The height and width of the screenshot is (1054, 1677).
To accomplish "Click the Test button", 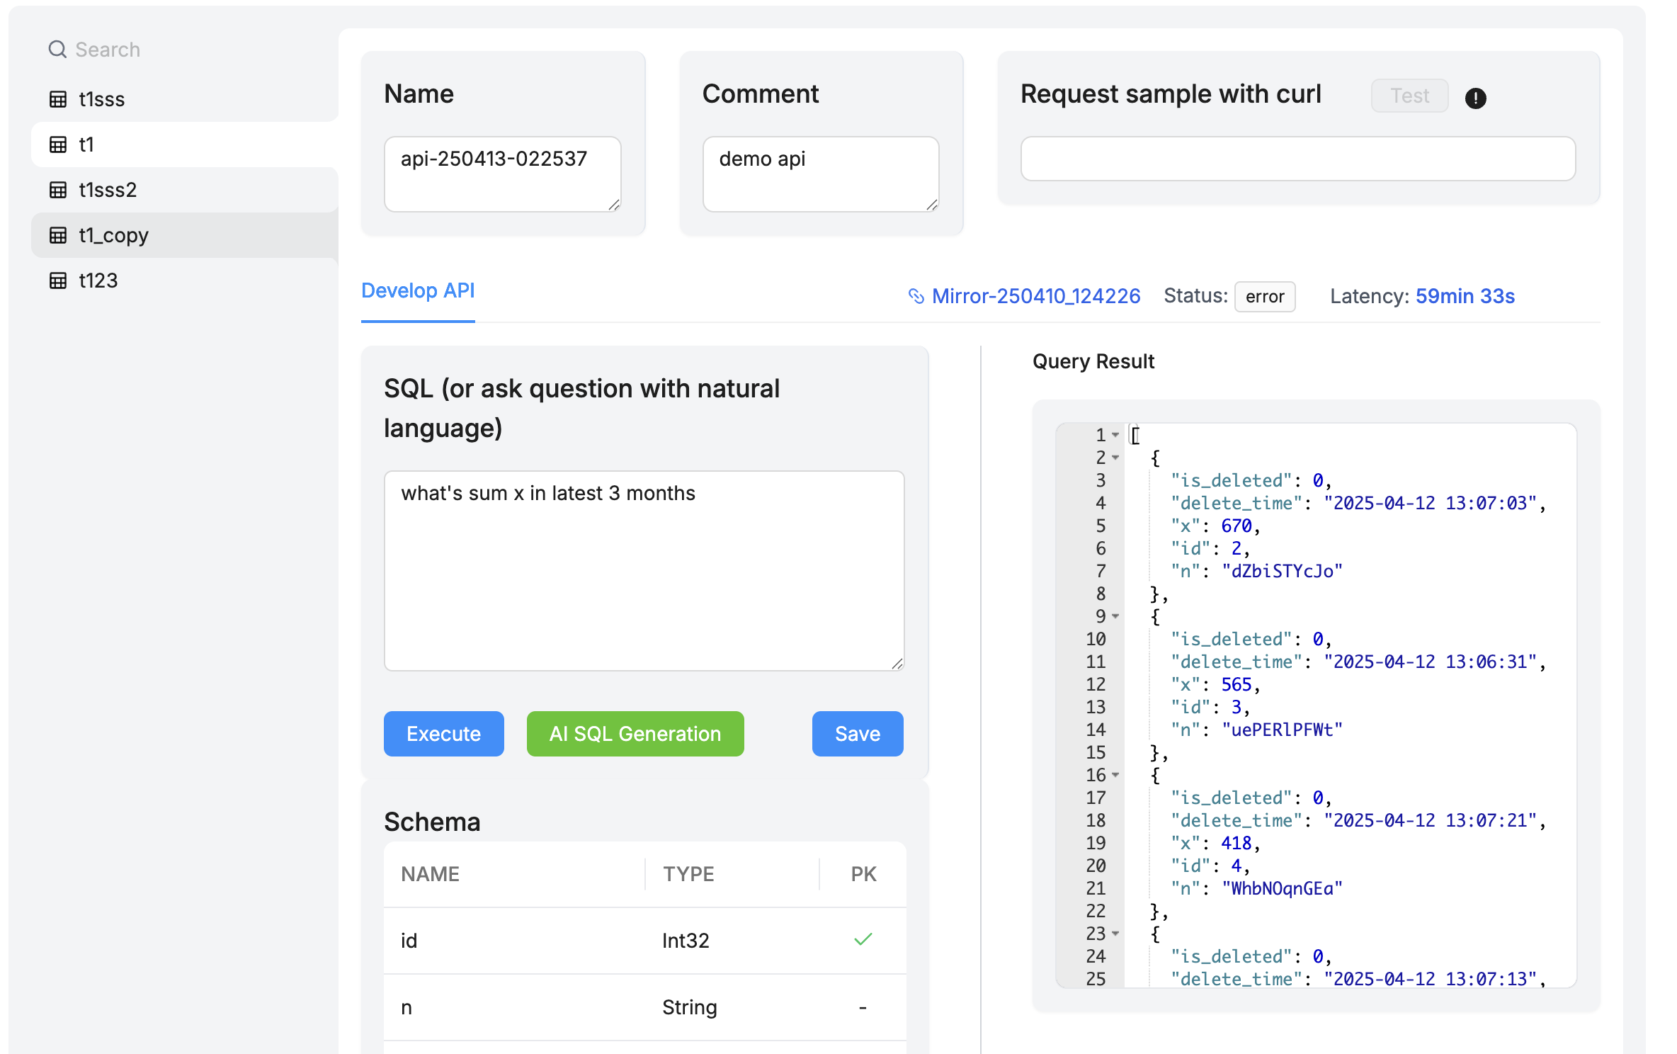I will [x=1409, y=96].
